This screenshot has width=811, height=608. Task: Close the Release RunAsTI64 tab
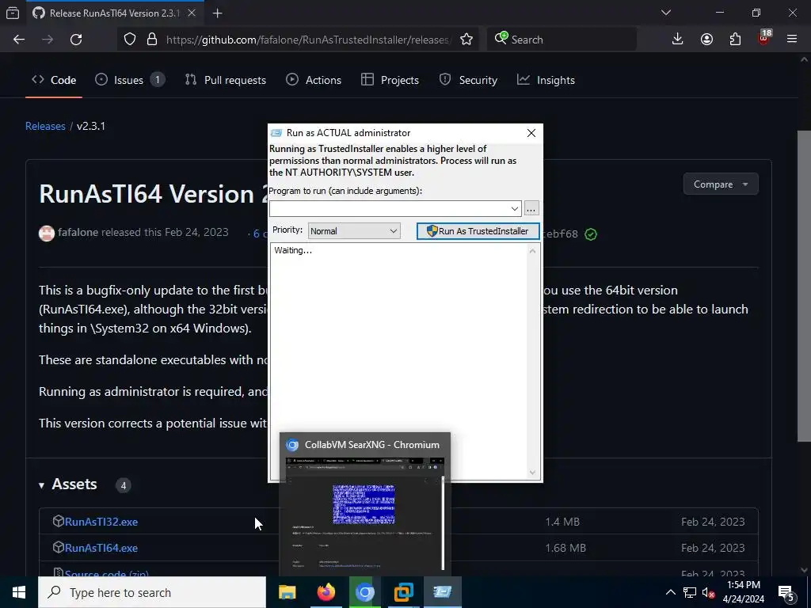point(192,13)
